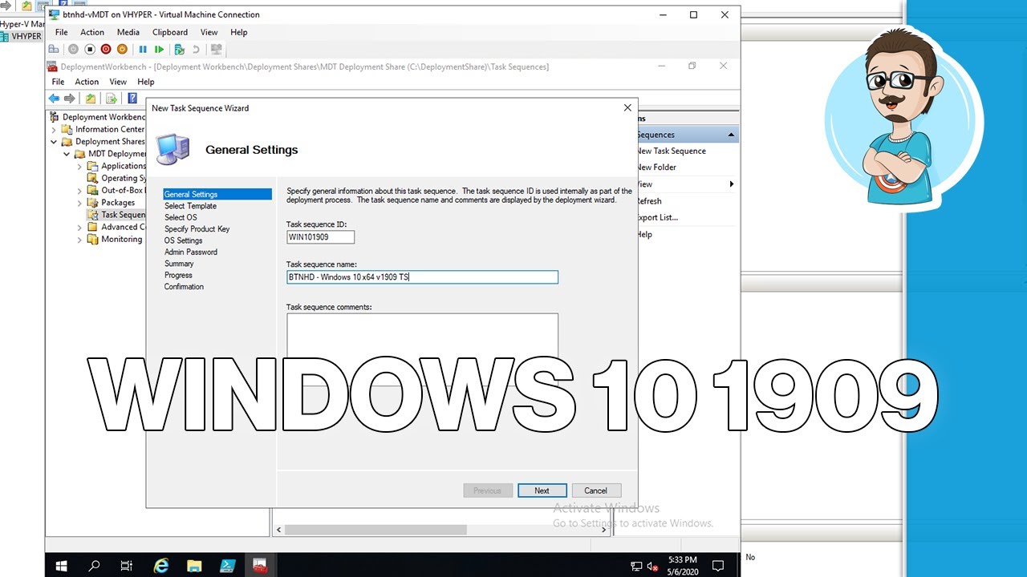Click horizontal scrollbar thumb in Workbench pane
Screen dimensions: 1027x577
click(x=375, y=530)
